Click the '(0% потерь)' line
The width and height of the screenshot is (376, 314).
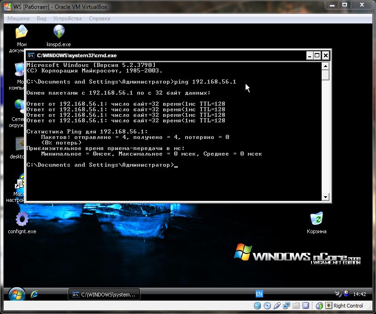pos(61,143)
